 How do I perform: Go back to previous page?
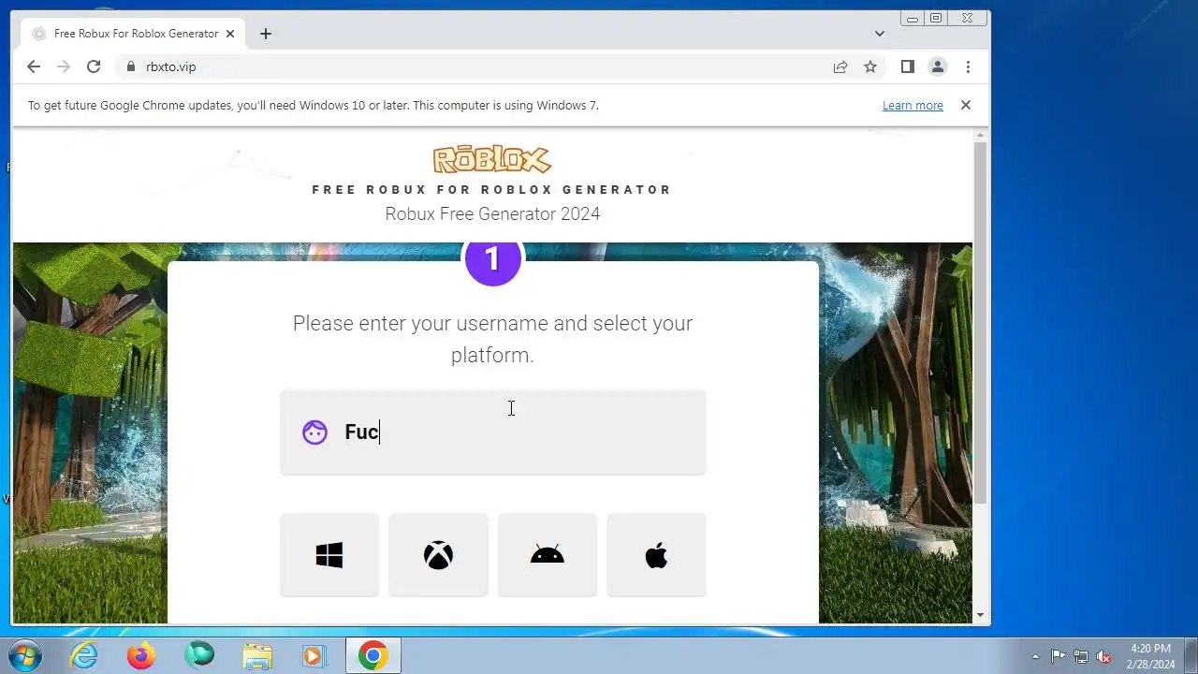tap(34, 66)
